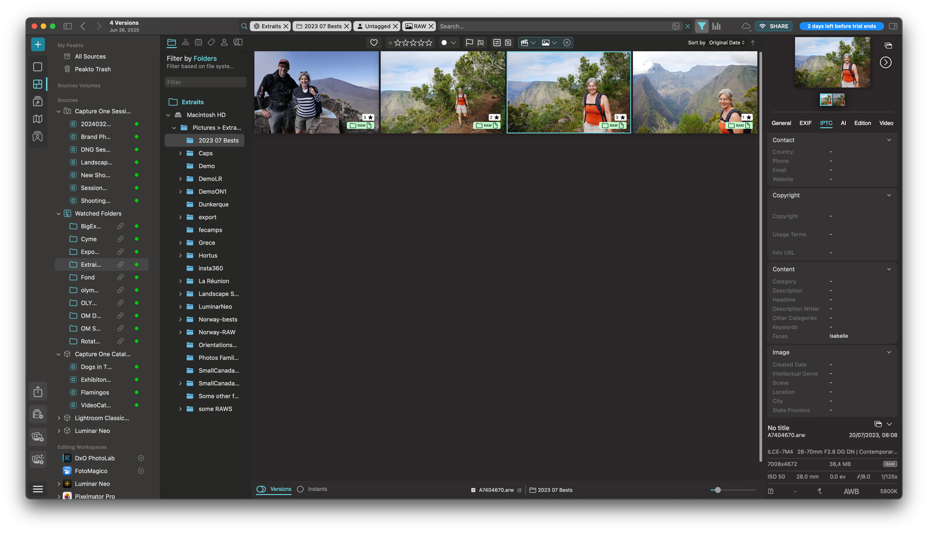Click the thumbnail size slider
Viewport: 928px width, 533px height.
tap(733, 490)
